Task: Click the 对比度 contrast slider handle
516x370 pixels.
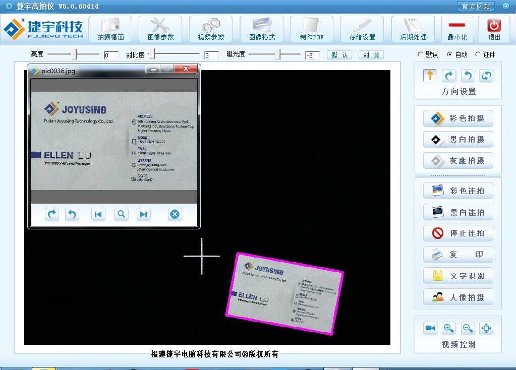Action: point(152,54)
